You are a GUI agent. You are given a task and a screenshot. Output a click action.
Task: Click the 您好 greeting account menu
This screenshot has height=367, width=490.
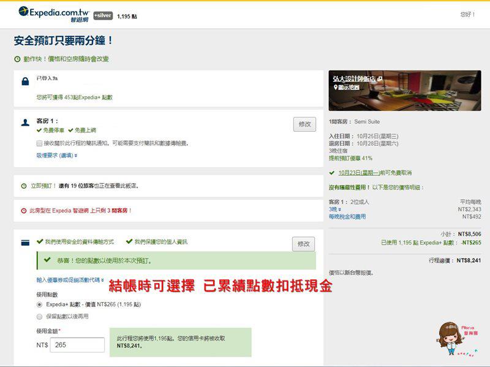point(467,14)
